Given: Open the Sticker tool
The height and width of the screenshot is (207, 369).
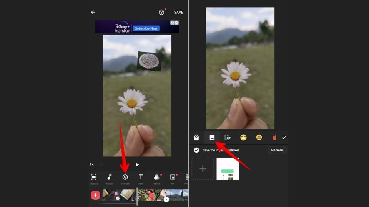Looking at the screenshot, I should tap(125, 179).
